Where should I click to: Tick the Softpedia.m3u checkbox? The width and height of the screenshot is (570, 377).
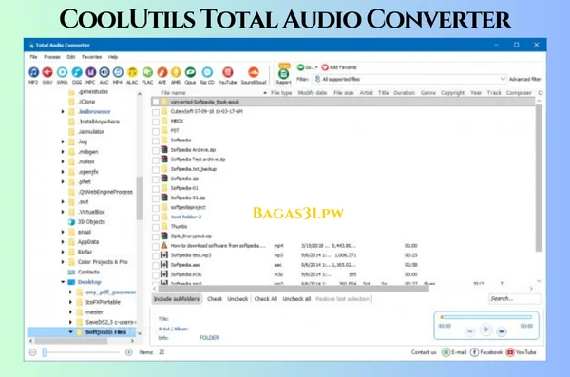(x=156, y=274)
